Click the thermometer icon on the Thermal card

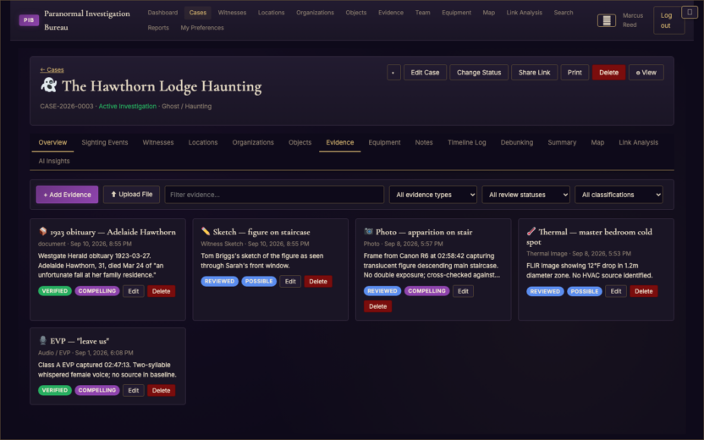coord(531,231)
